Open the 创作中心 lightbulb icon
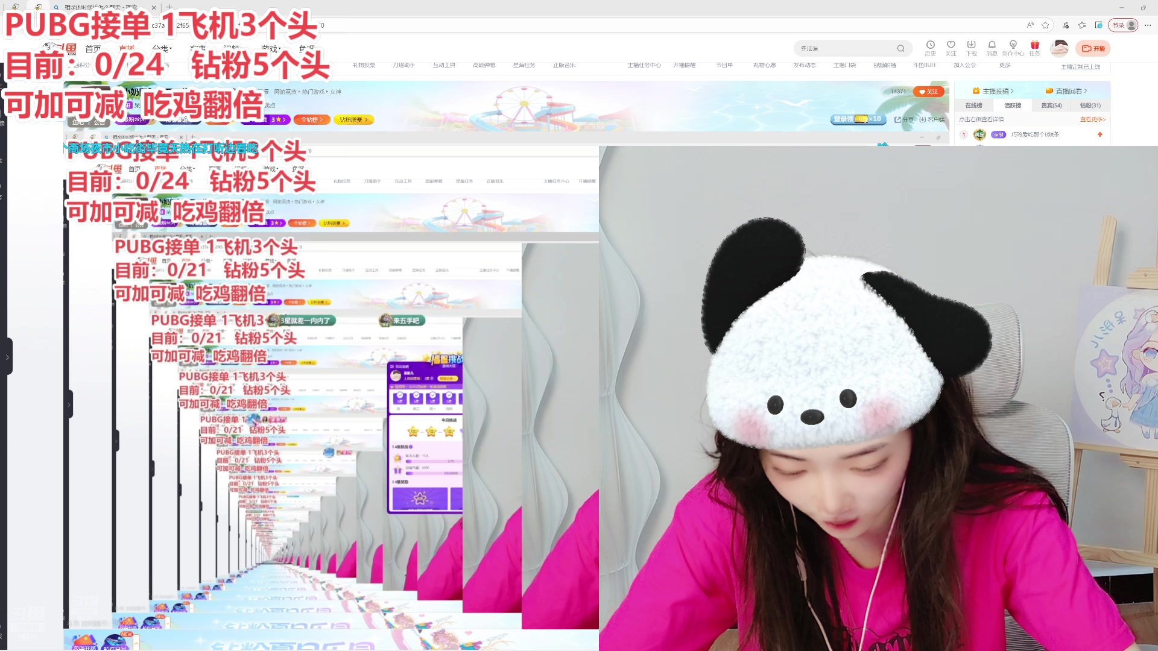The width and height of the screenshot is (1158, 651). tap(1013, 45)
